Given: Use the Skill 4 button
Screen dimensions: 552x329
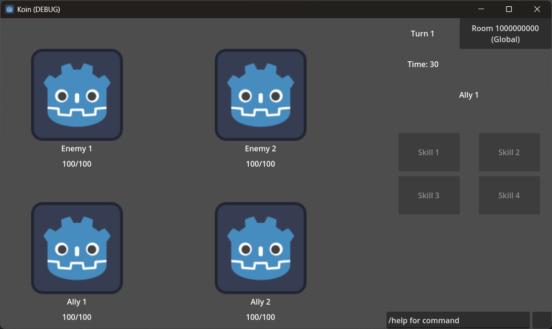Looking at the screenshot, I should coord(509,195).
